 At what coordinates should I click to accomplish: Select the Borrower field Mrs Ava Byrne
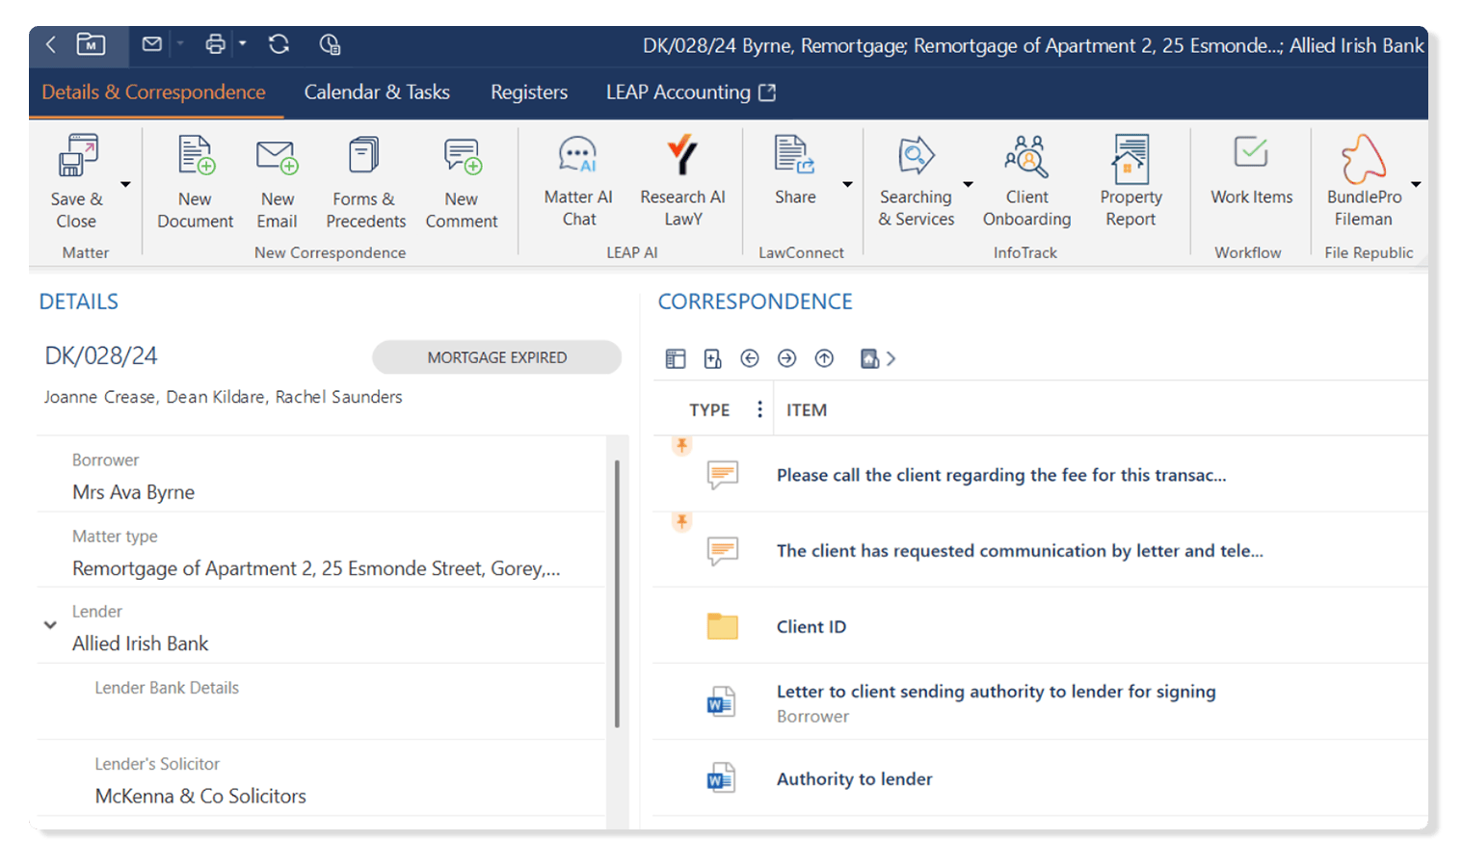click(x=321, y=476)
